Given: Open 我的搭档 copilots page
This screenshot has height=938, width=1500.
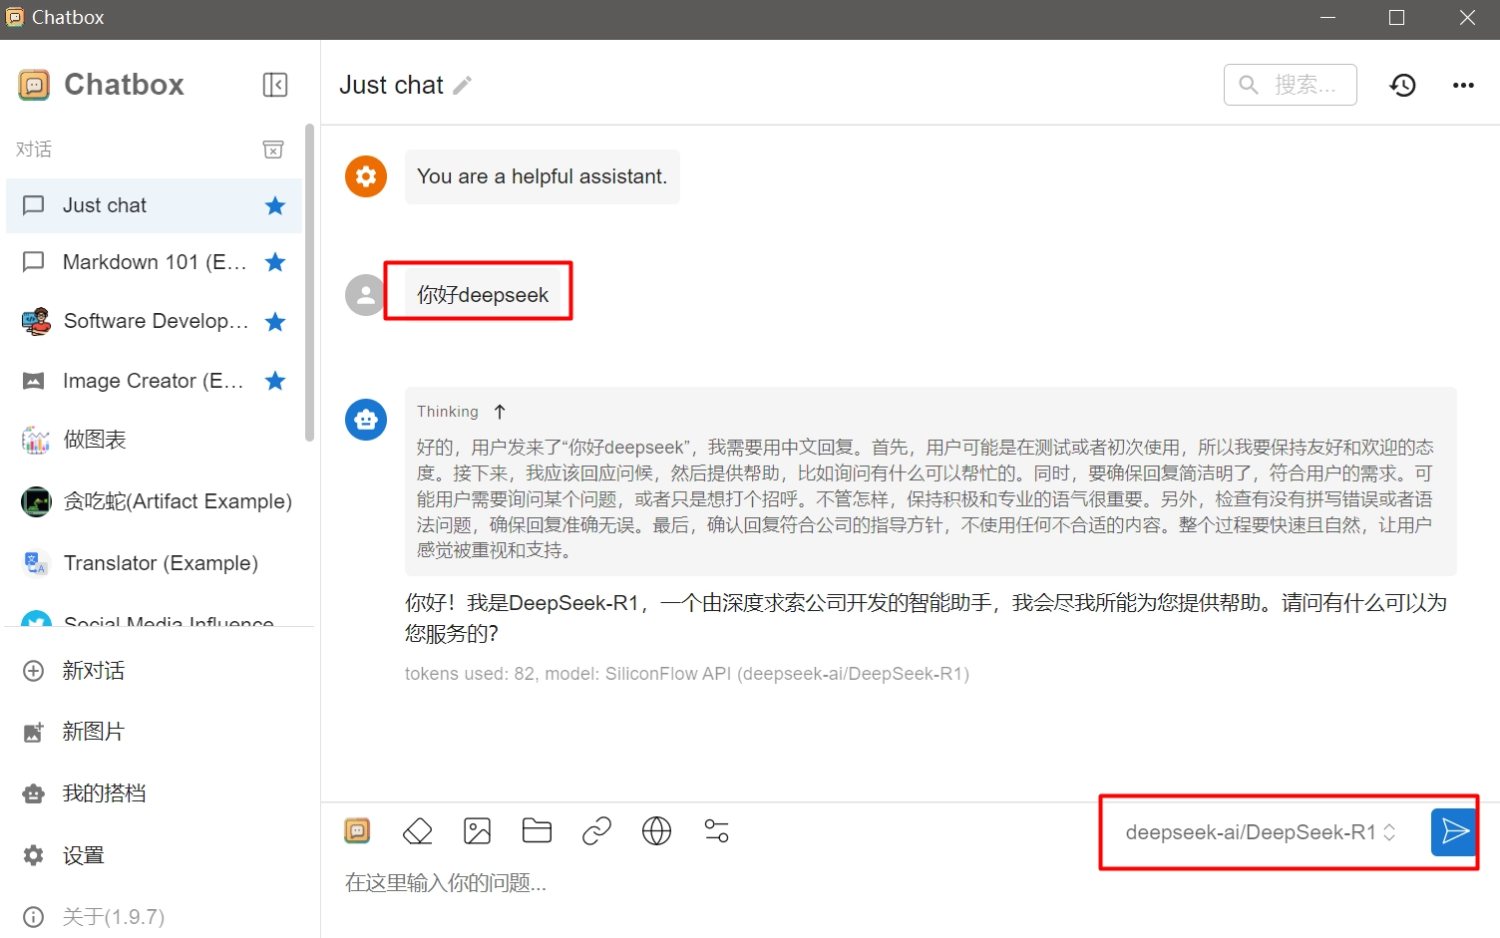Looking at the screenshot, I should click(160, 793).
